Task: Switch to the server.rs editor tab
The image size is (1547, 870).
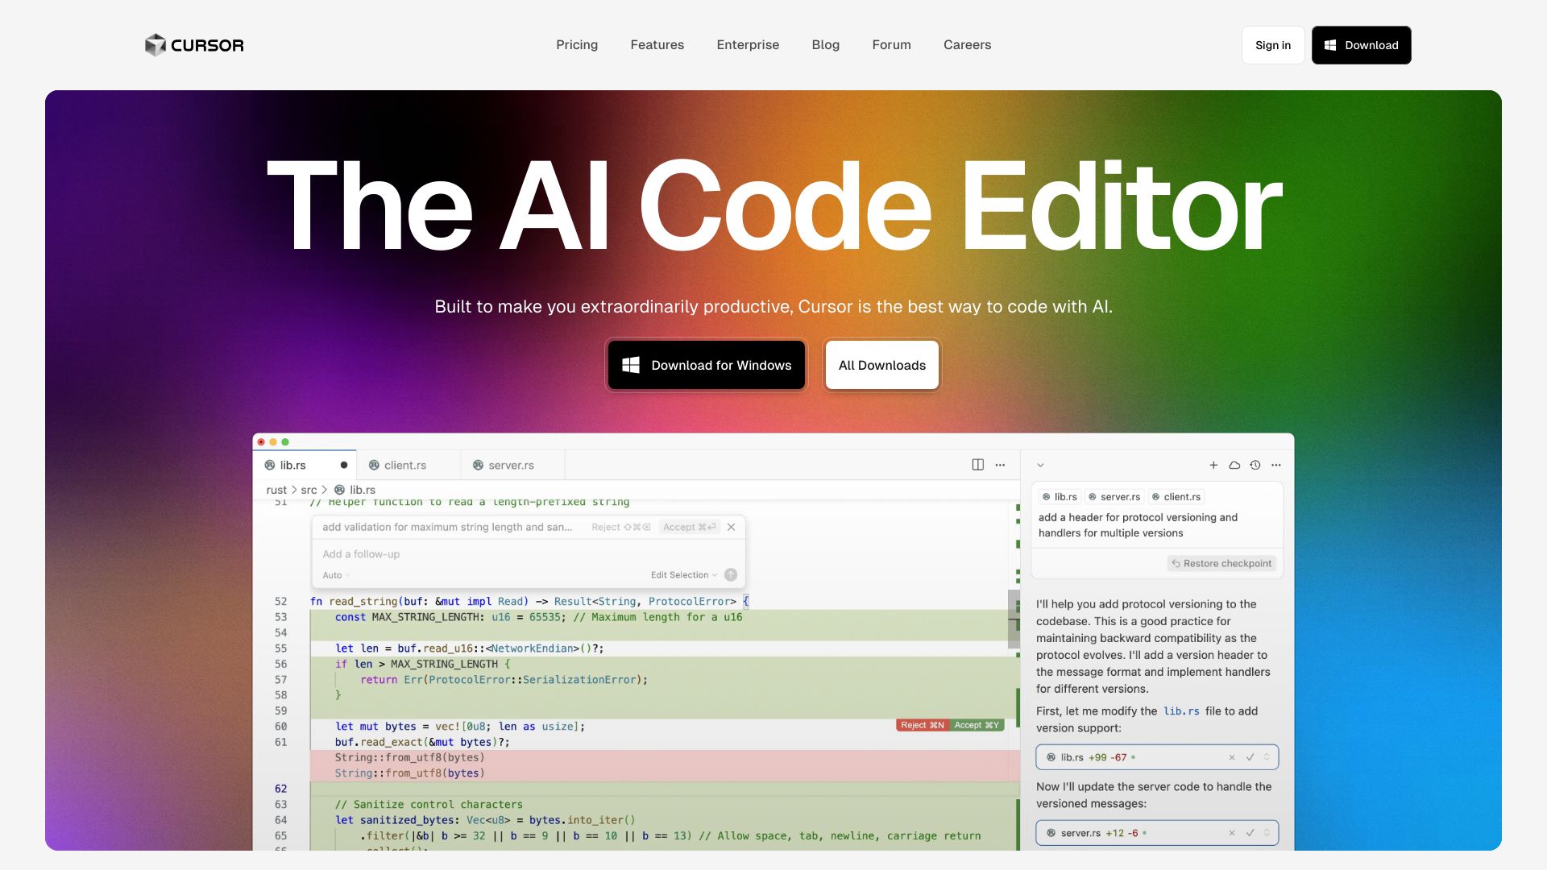Action: pos(512,465)
